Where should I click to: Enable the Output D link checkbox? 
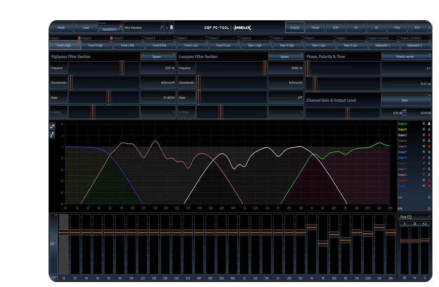[x=144, y=38]
